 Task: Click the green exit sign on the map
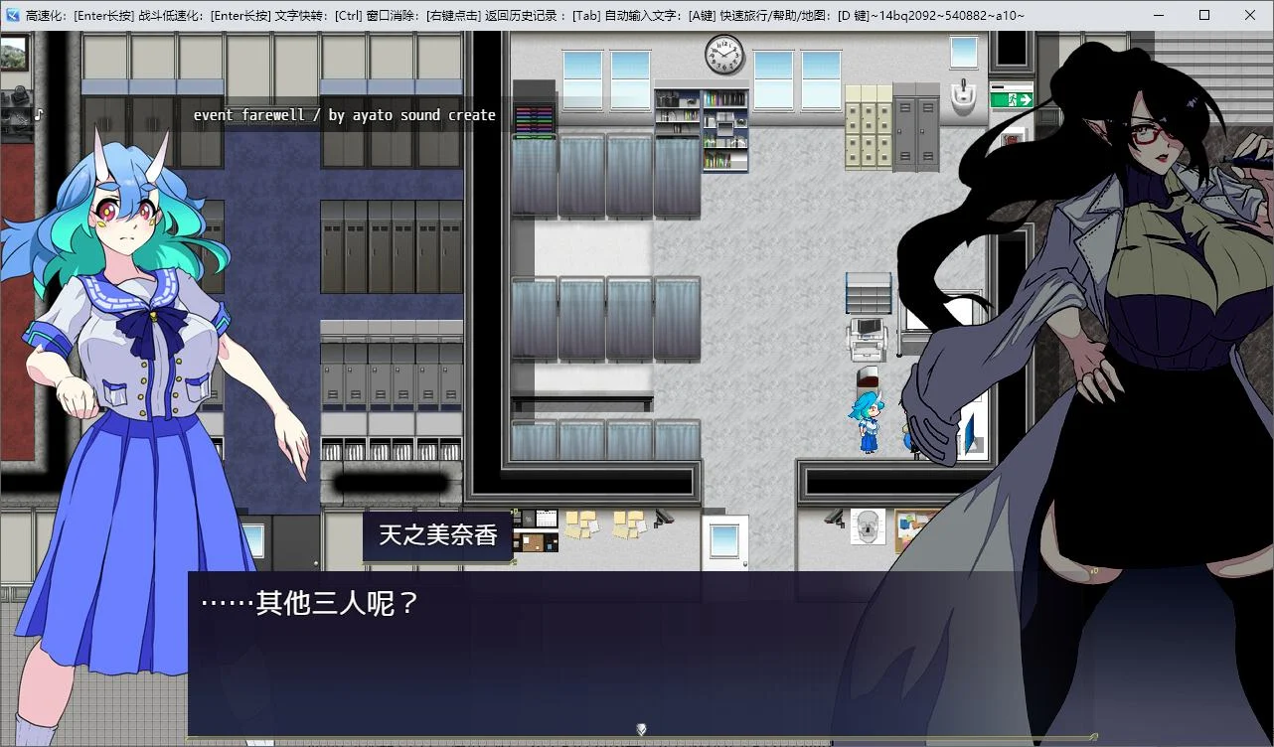[1012, 99]
